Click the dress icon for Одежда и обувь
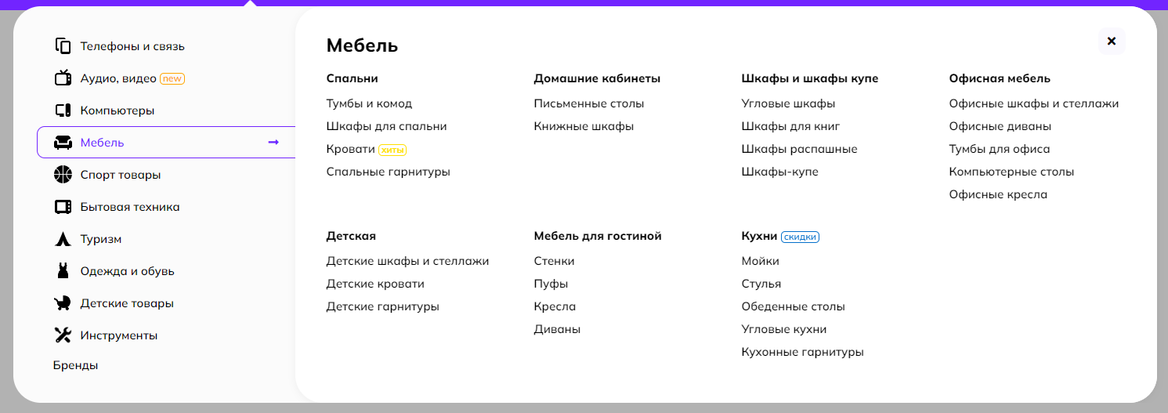The image size is (1168, 413). (x=63, y=271)
